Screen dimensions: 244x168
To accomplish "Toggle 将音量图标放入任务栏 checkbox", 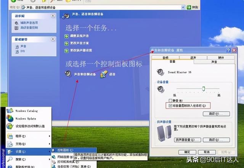I will click(x=170, y=106).
